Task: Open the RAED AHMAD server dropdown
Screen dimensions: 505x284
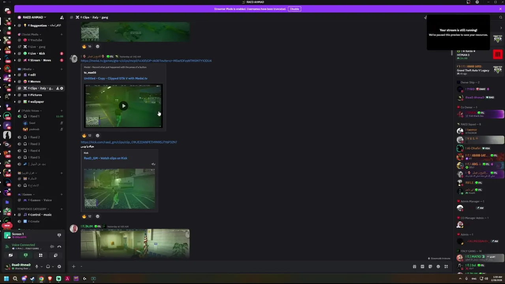Action: tap(34, 17)
